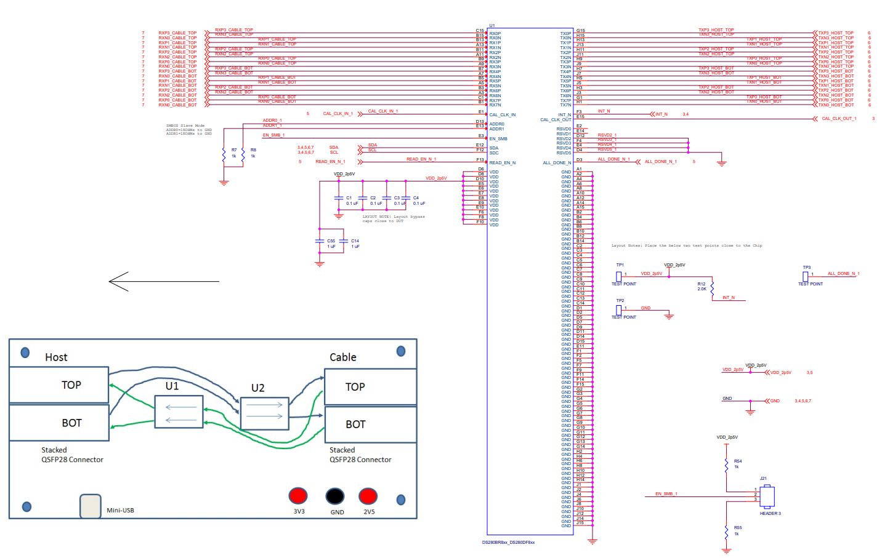Viewport: 882px width, 558px height.
Task: Click the layout bypass caps note text
Action: (393, 218)
